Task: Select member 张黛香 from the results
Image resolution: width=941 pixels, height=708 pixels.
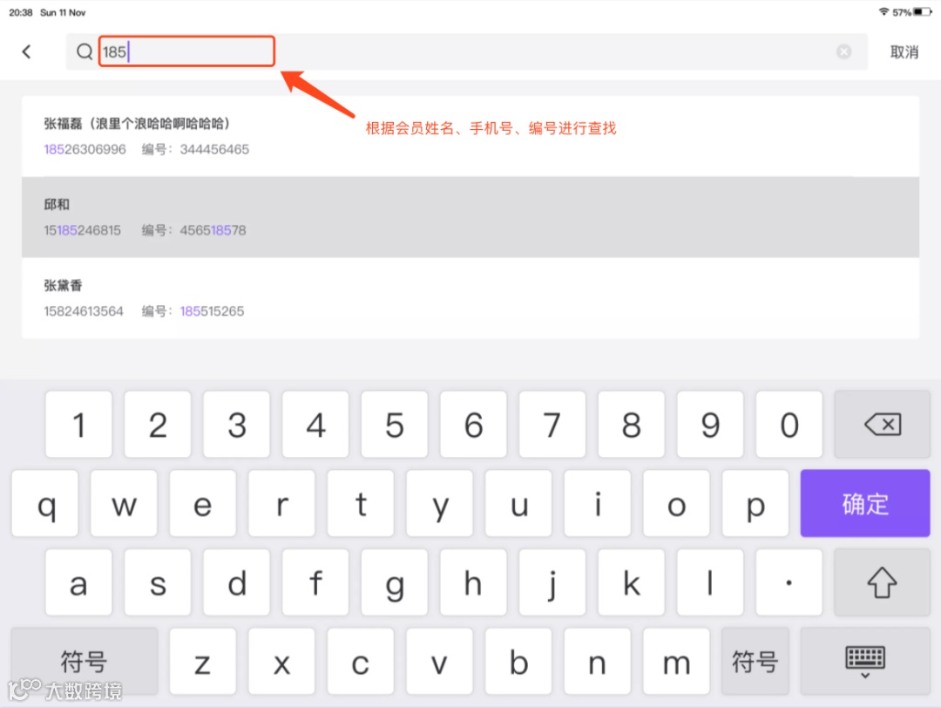Action: [x=470, y=298]
